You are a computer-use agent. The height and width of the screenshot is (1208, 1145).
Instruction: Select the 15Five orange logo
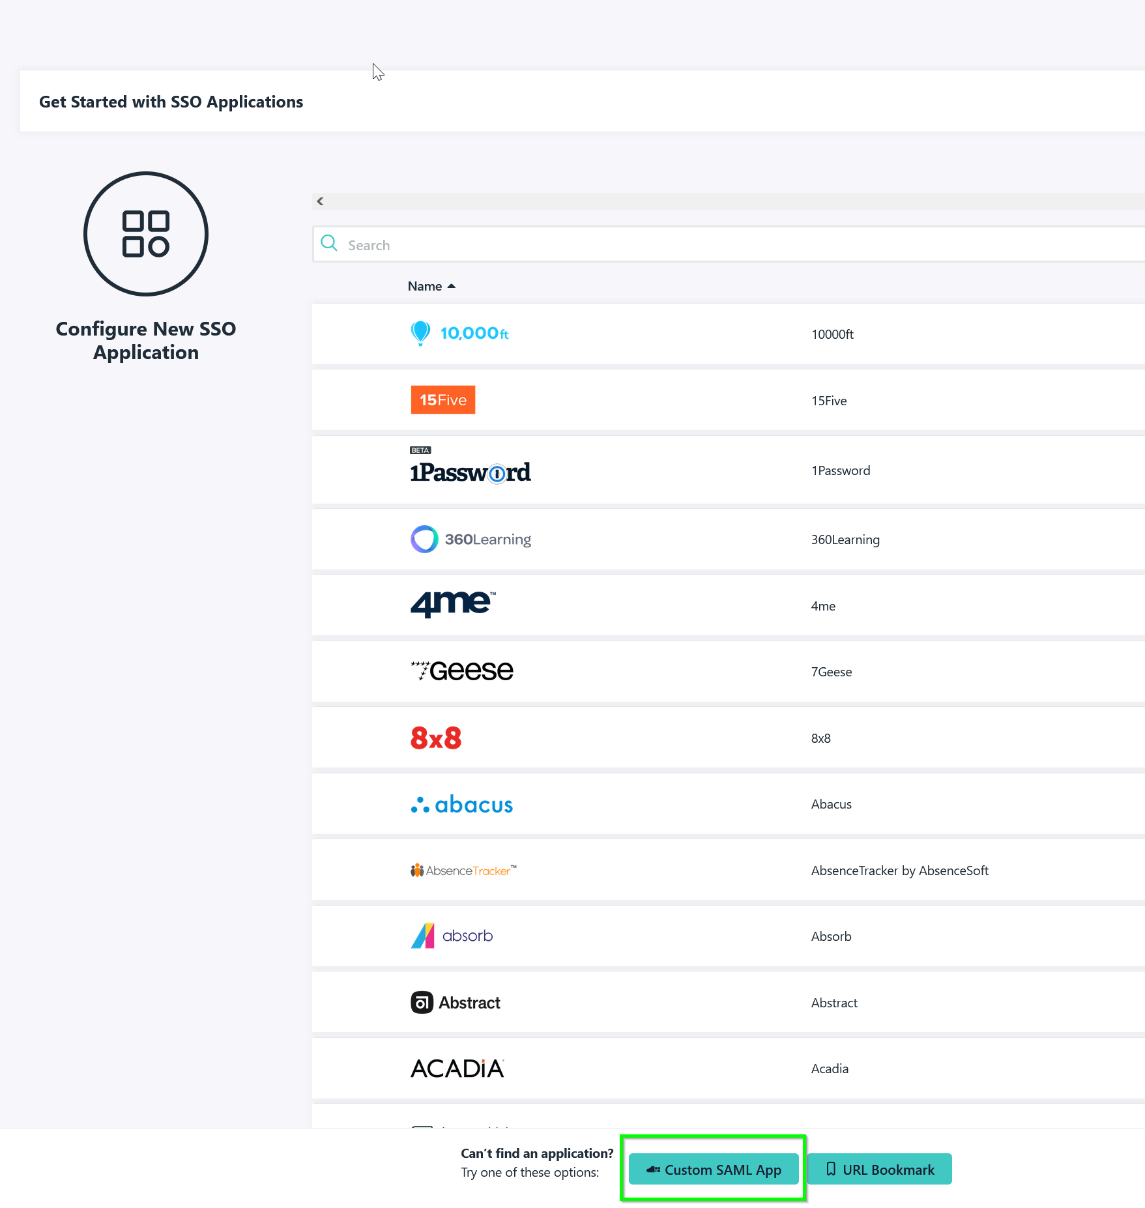[443, 400]
